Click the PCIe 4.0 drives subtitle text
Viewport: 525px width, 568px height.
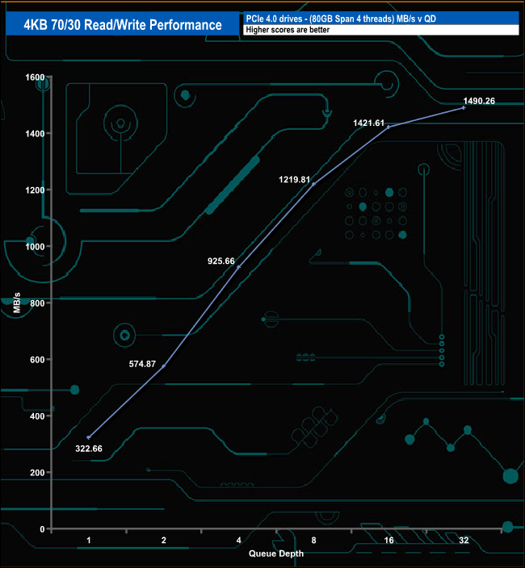click(341, 19)
